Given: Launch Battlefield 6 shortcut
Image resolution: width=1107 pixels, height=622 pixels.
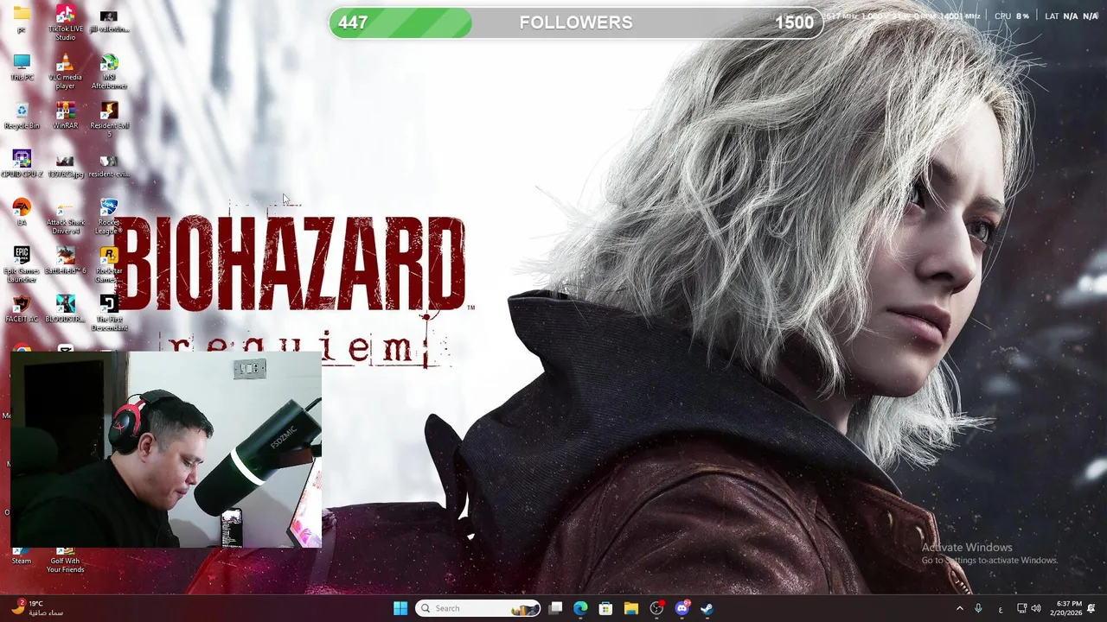Looking at the screenshot, I should click(65, 260).
